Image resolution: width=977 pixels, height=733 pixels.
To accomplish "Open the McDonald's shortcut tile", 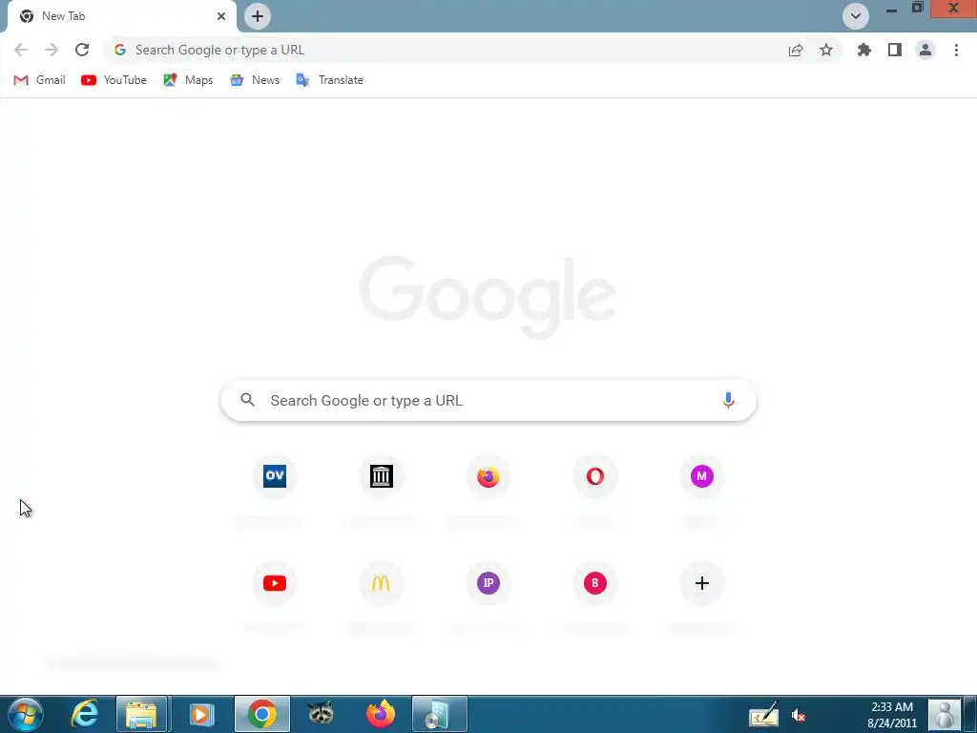I will click(x=382, y=583).
